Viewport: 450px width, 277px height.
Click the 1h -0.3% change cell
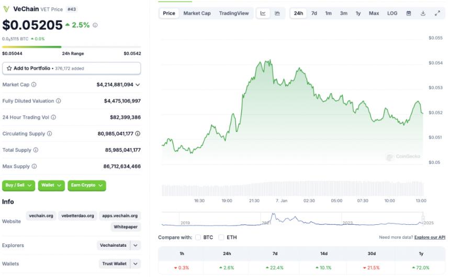[181, 268]
